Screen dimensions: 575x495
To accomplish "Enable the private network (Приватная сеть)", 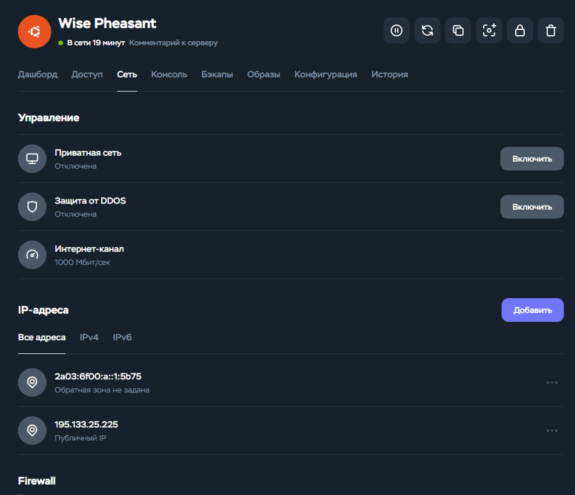I will coord(532,159).
